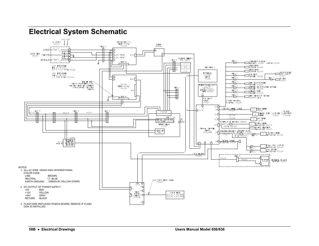Screen dimensions: 319x246
Task: Click the 'PROCESSOR FAN' box
Action: point(160,132)
